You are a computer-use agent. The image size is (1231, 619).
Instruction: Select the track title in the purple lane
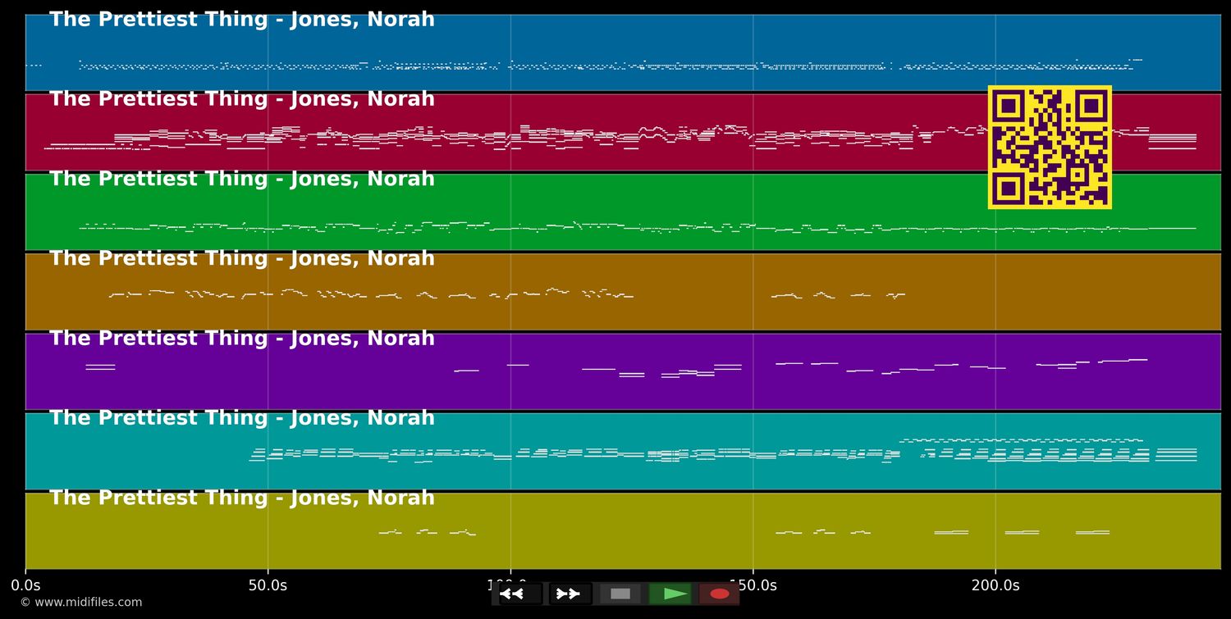[x=242, y=338]
